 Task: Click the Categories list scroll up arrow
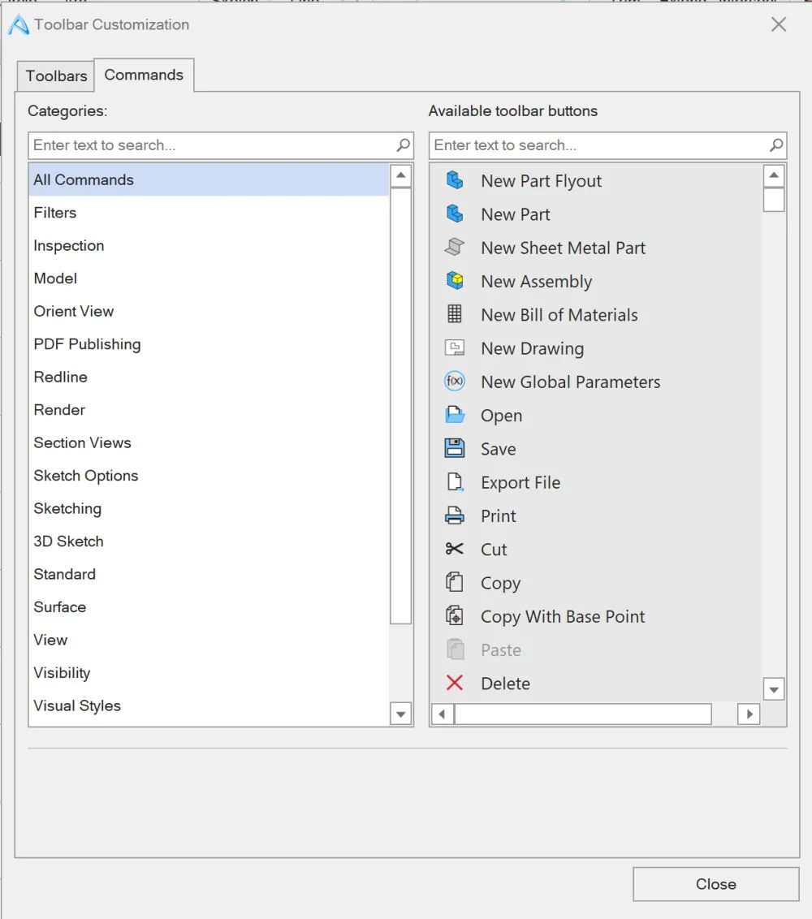(x=401, y=176)
